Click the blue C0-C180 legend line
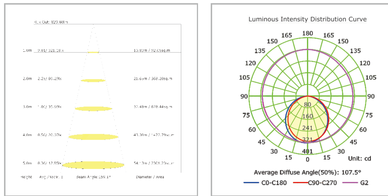 [x=251, y=183]
